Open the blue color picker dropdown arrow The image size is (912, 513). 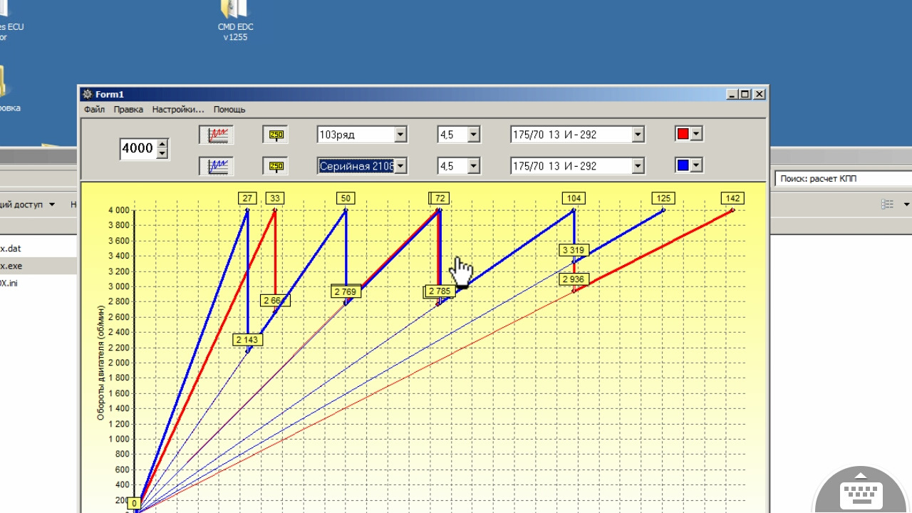(x=697, y=165)
